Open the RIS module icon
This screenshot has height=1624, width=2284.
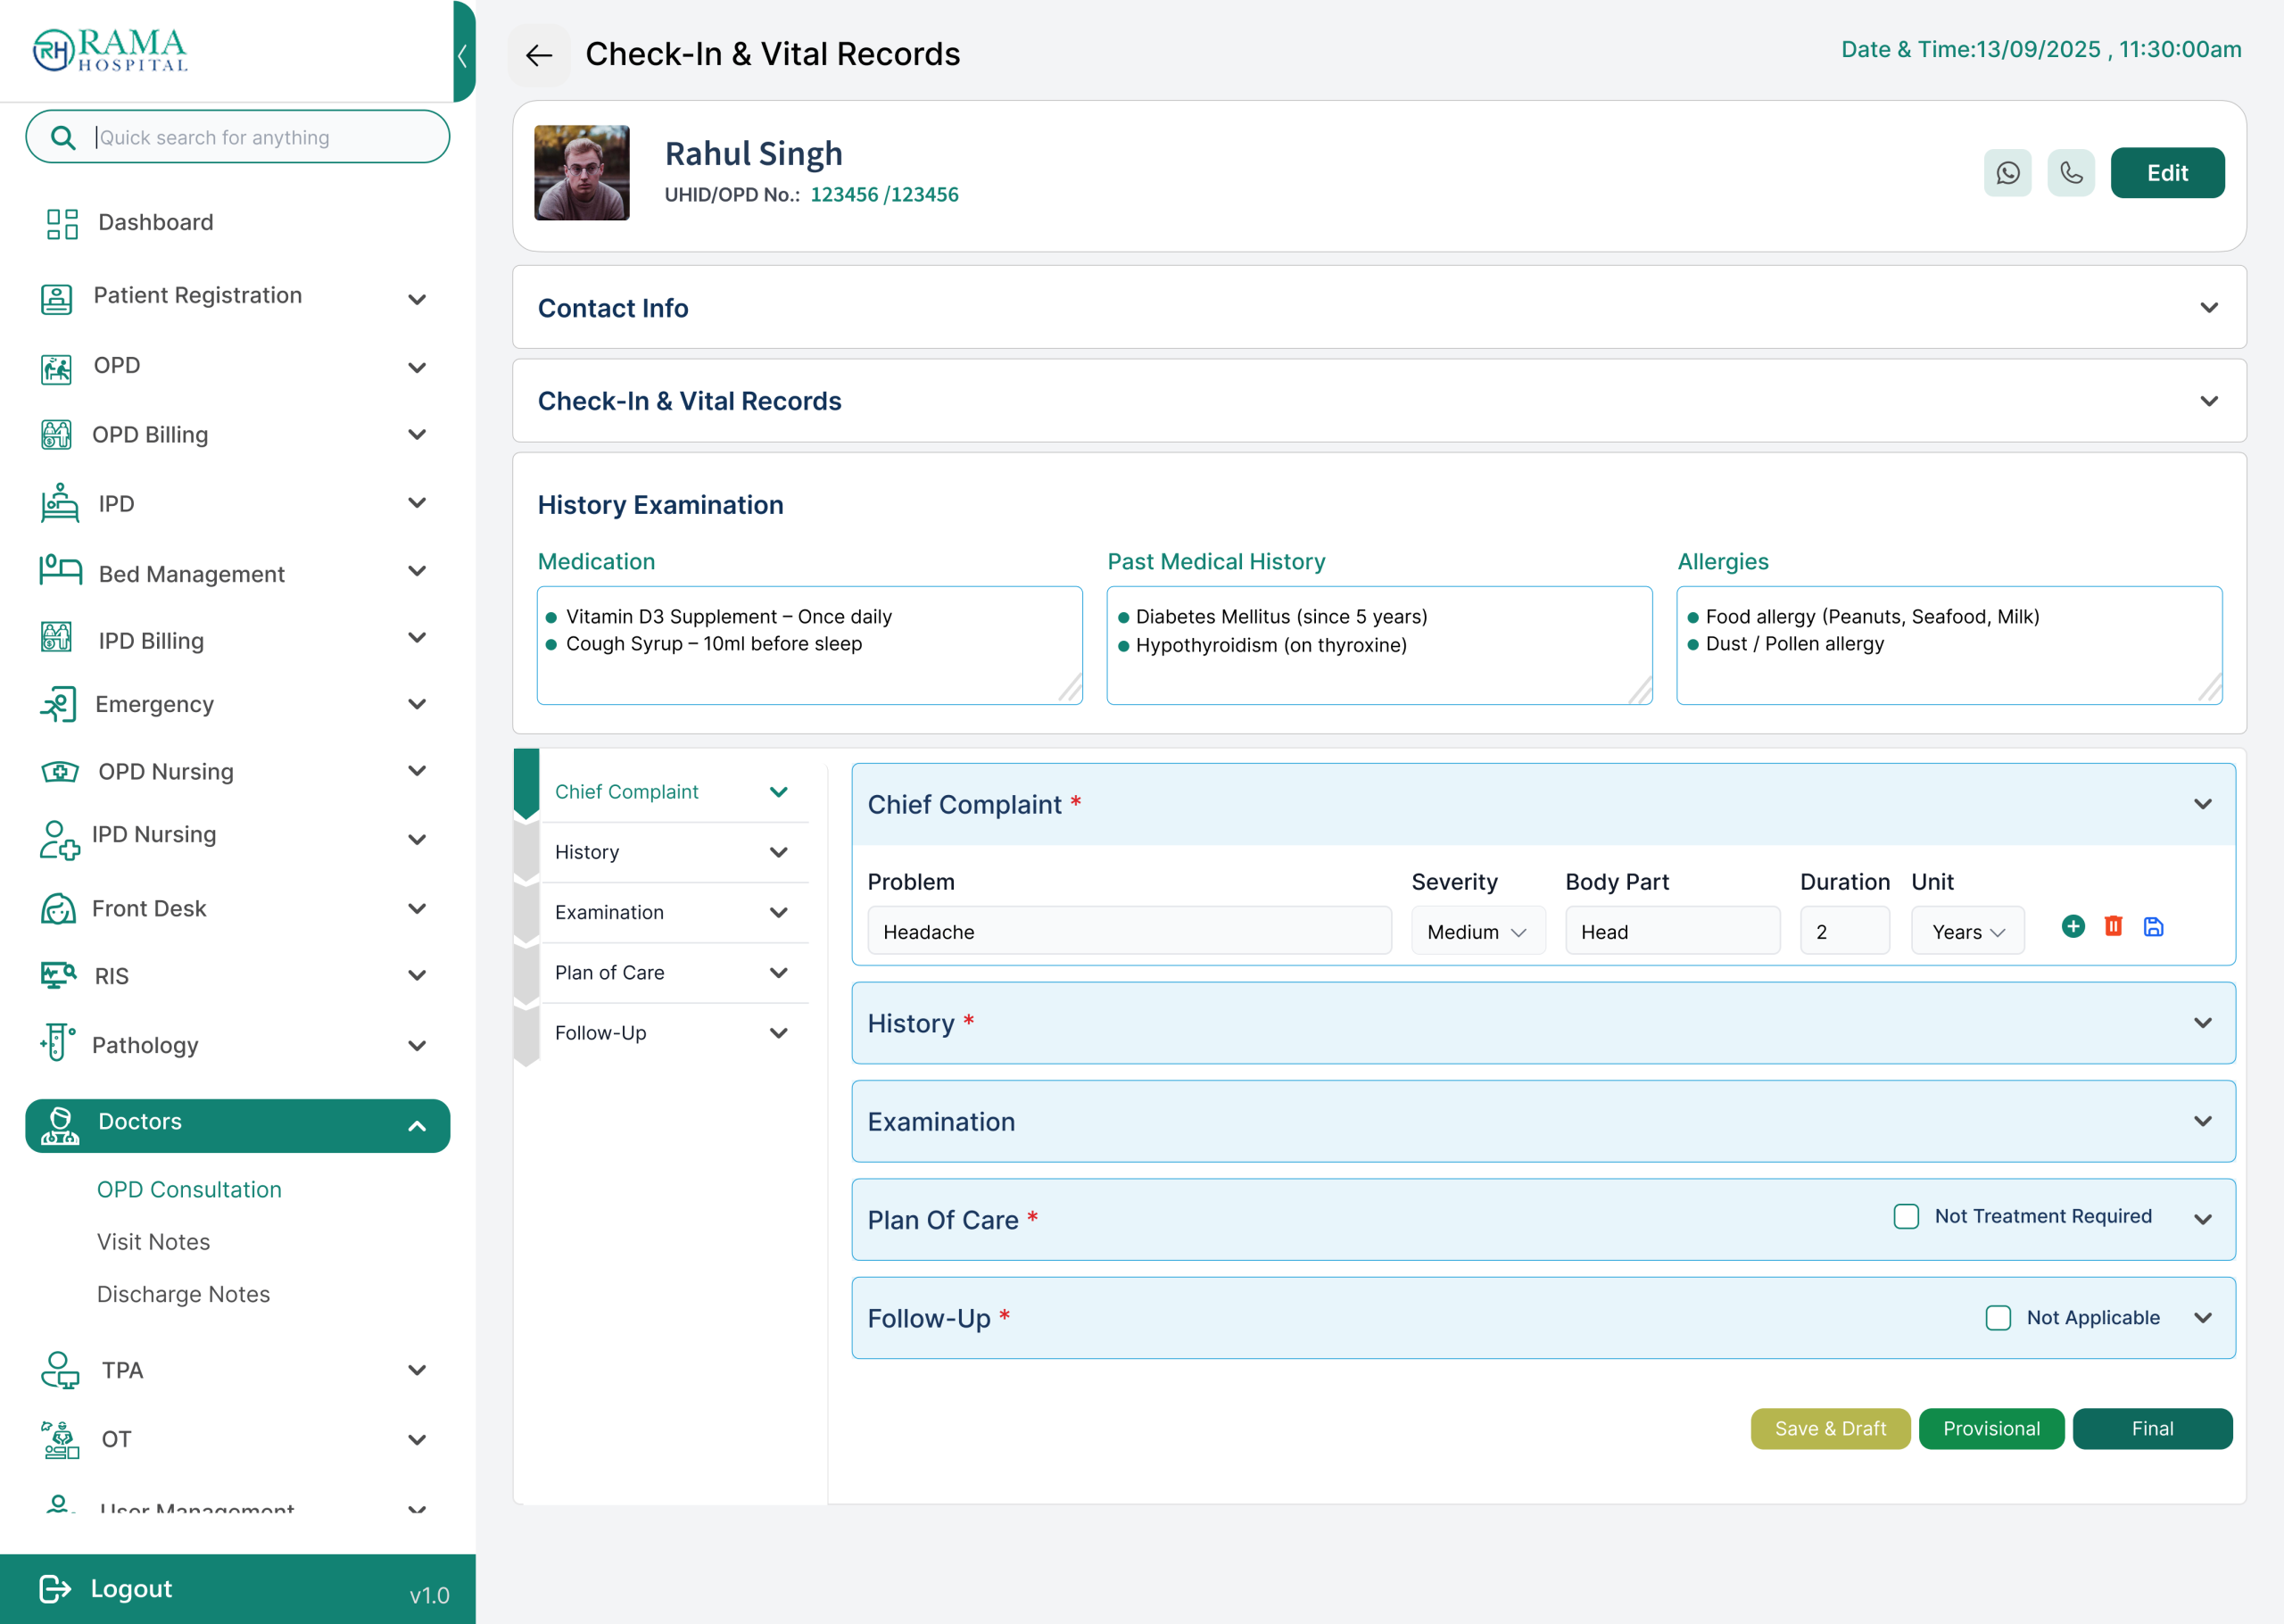(58, 975)
